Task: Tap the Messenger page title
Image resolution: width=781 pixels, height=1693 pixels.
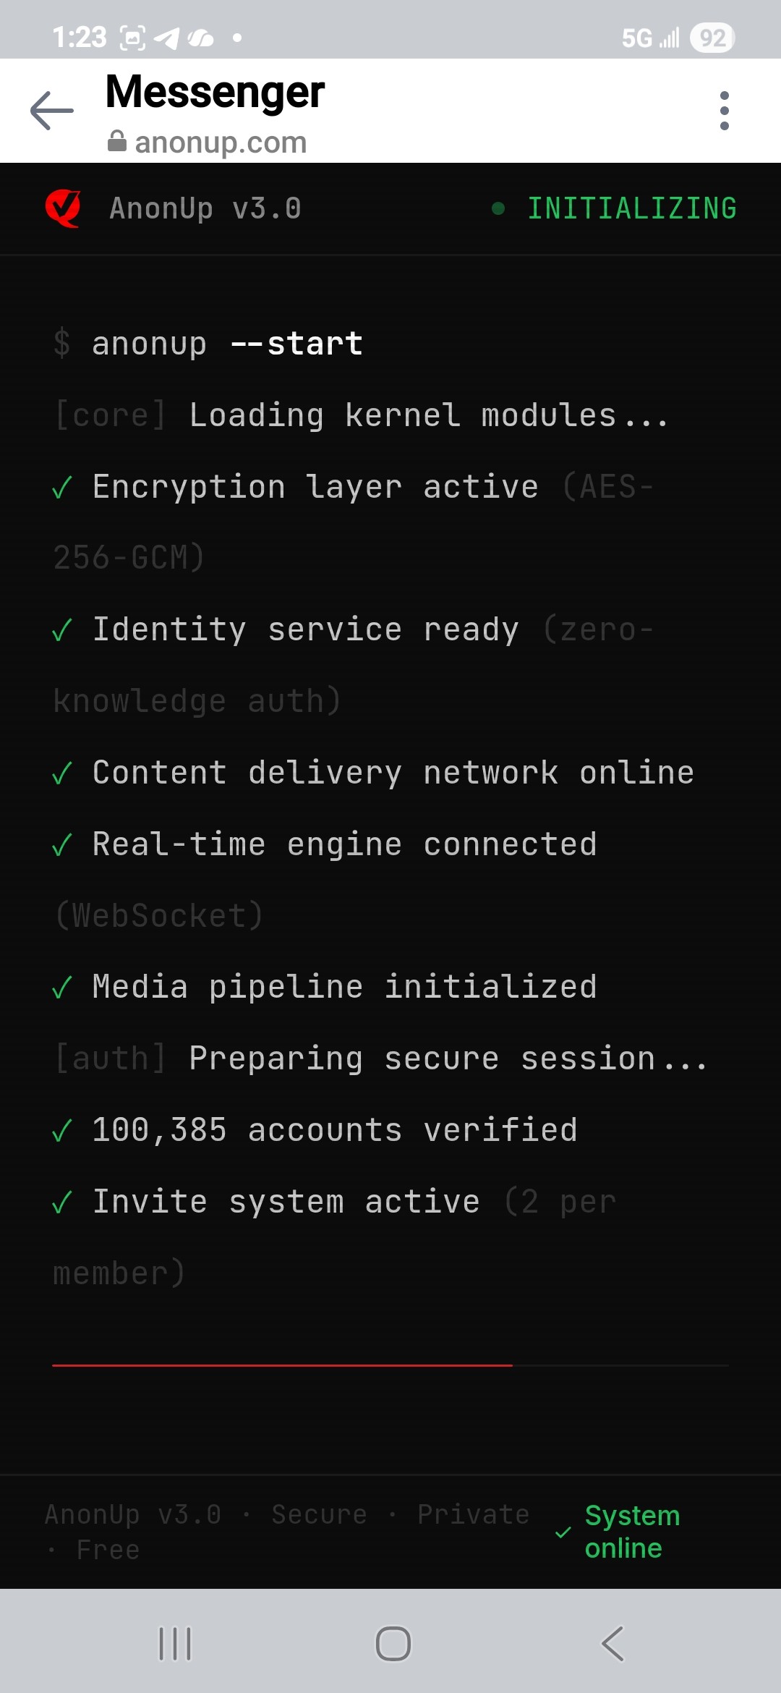Action: 215,92
